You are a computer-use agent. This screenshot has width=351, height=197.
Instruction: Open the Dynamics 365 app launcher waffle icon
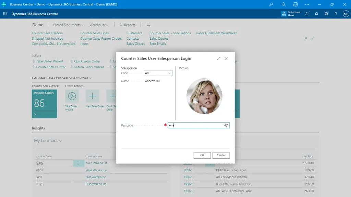pos(5,13)
